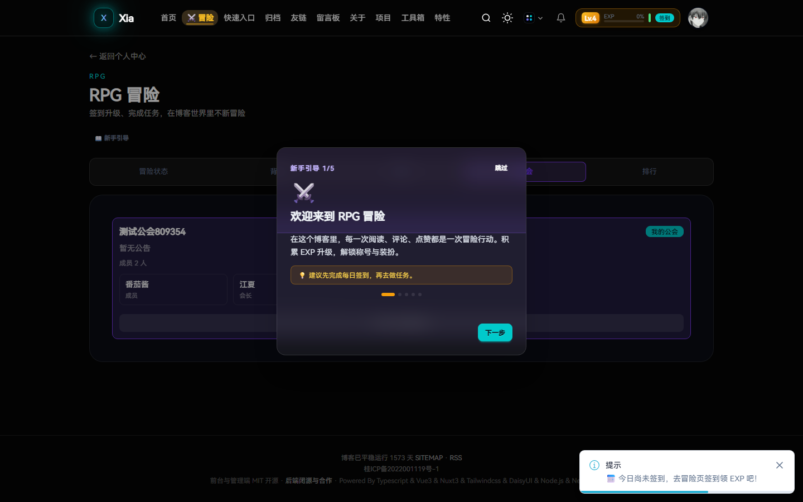Open the search magnifier icon
Viewport: 803px width, 502px height.
tap(486, 18)
